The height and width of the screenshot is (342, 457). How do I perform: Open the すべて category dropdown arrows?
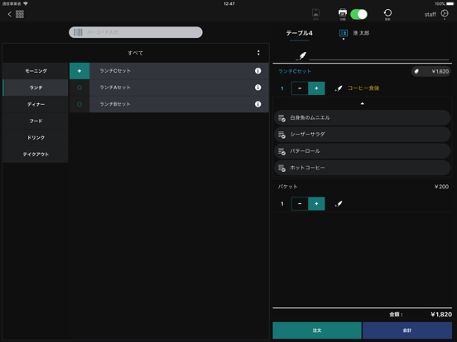[x=258, y=53]
